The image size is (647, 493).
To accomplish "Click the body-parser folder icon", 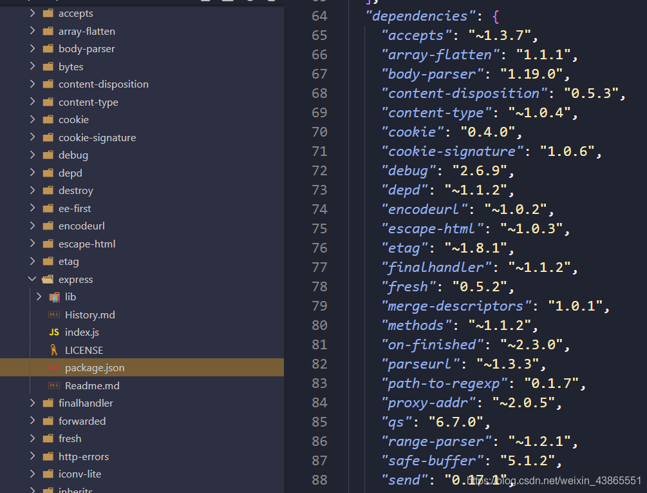I will point(48,49).
